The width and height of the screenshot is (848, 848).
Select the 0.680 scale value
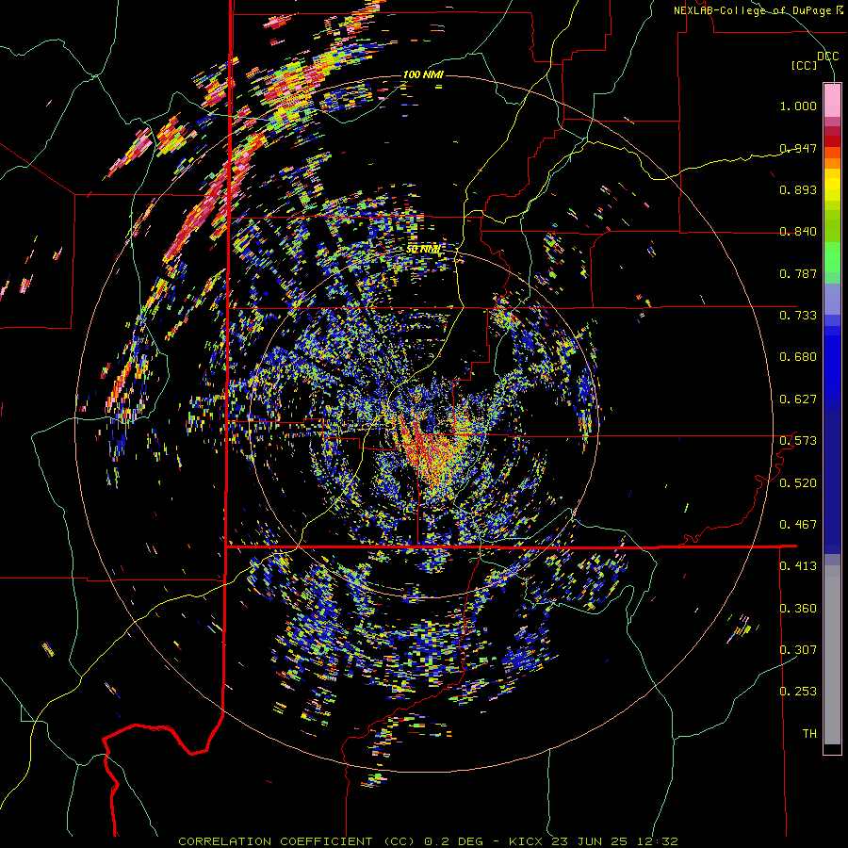(798, 357)
